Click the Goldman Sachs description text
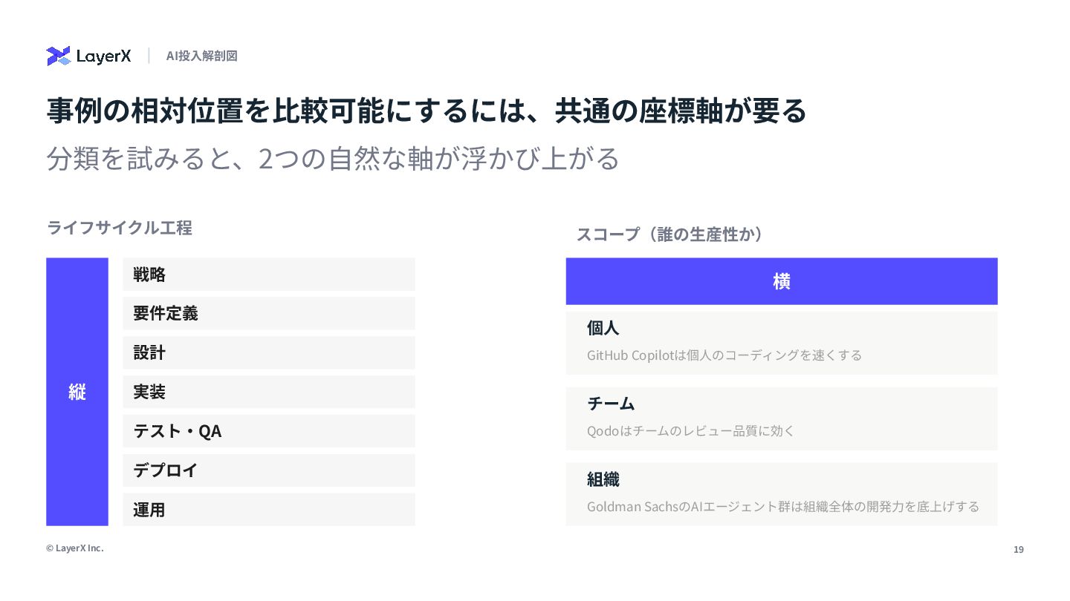 (x=782, y=507)
